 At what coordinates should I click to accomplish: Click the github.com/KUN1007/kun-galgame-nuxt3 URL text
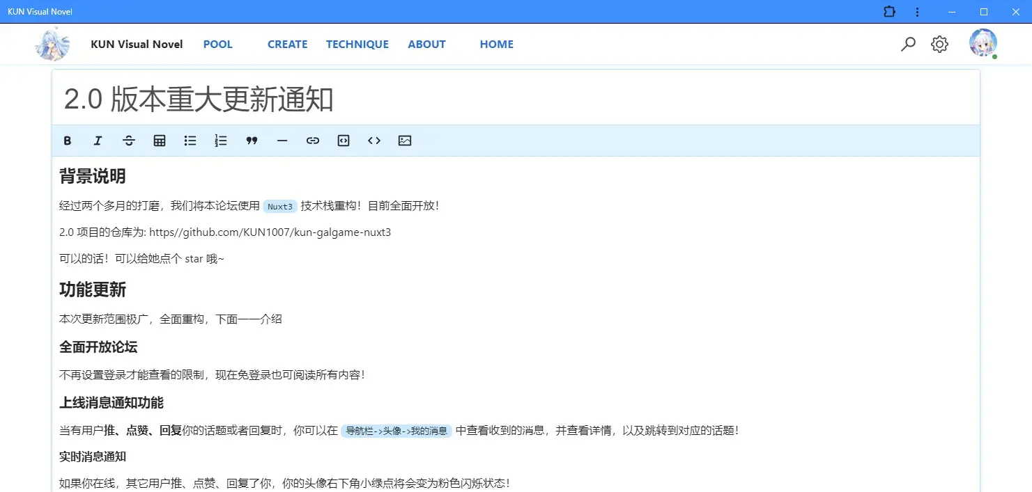[270, 232]
